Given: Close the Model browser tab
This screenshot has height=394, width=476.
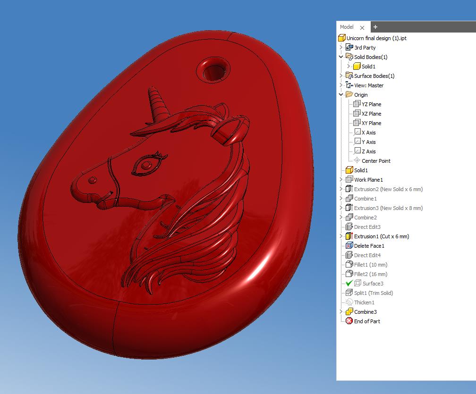Looking at the screenshot, I should (362, 27).
